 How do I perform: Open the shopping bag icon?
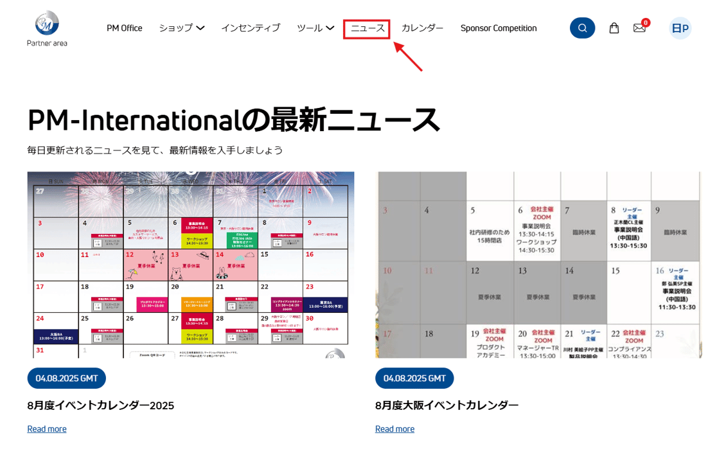point(614,28)
